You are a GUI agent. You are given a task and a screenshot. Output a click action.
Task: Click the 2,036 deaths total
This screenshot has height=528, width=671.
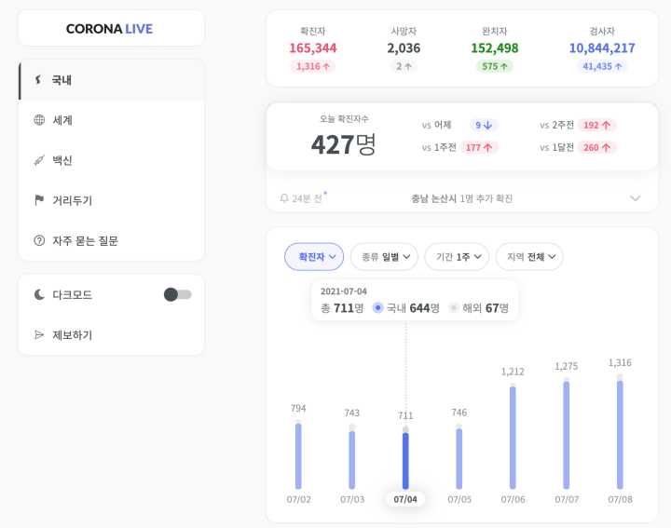point(404,47)
